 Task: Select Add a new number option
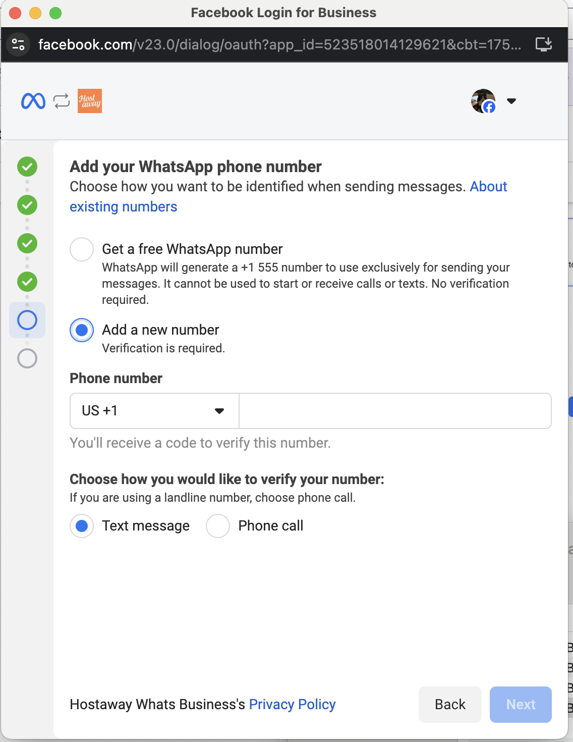coord(82,330)
